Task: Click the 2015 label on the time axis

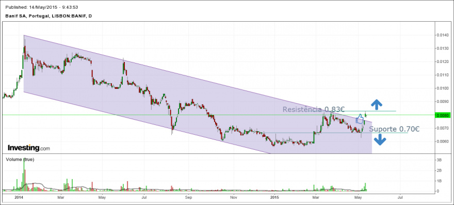Action: pos(274,198)
